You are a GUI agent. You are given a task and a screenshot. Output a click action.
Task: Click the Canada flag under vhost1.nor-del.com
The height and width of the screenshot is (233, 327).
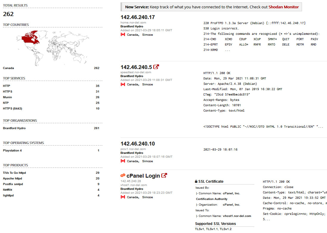(x=123, y=197)
